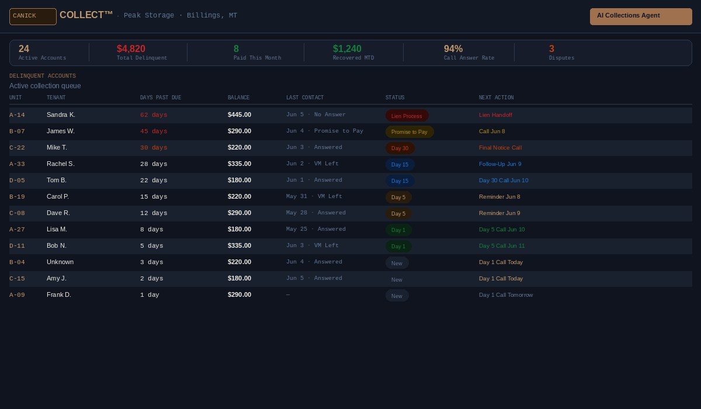This screenshot has width=701, height=409.
Task: Open tenant Frank D. account
Action: tap(59, 294)
